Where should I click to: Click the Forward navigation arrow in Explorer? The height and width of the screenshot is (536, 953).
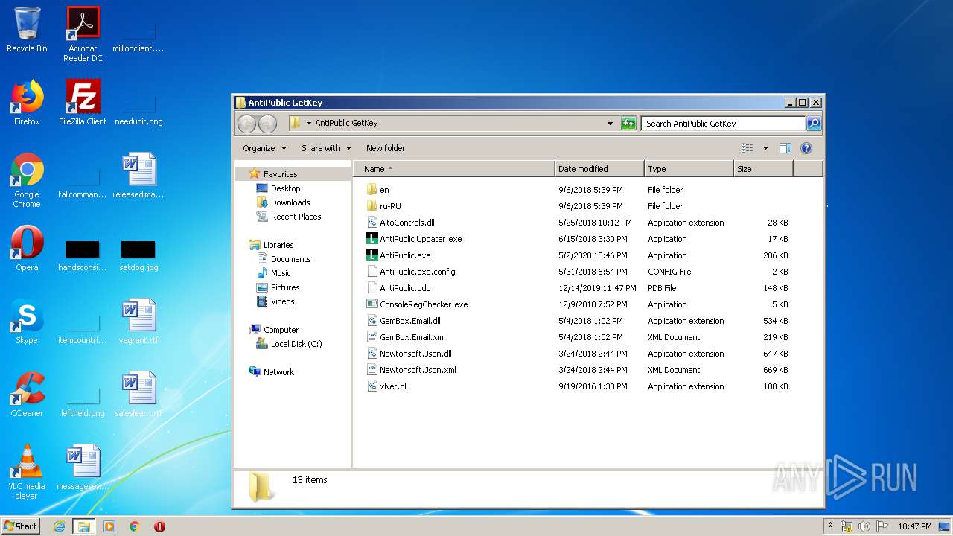pyautogui.click(x=267, y=124)
